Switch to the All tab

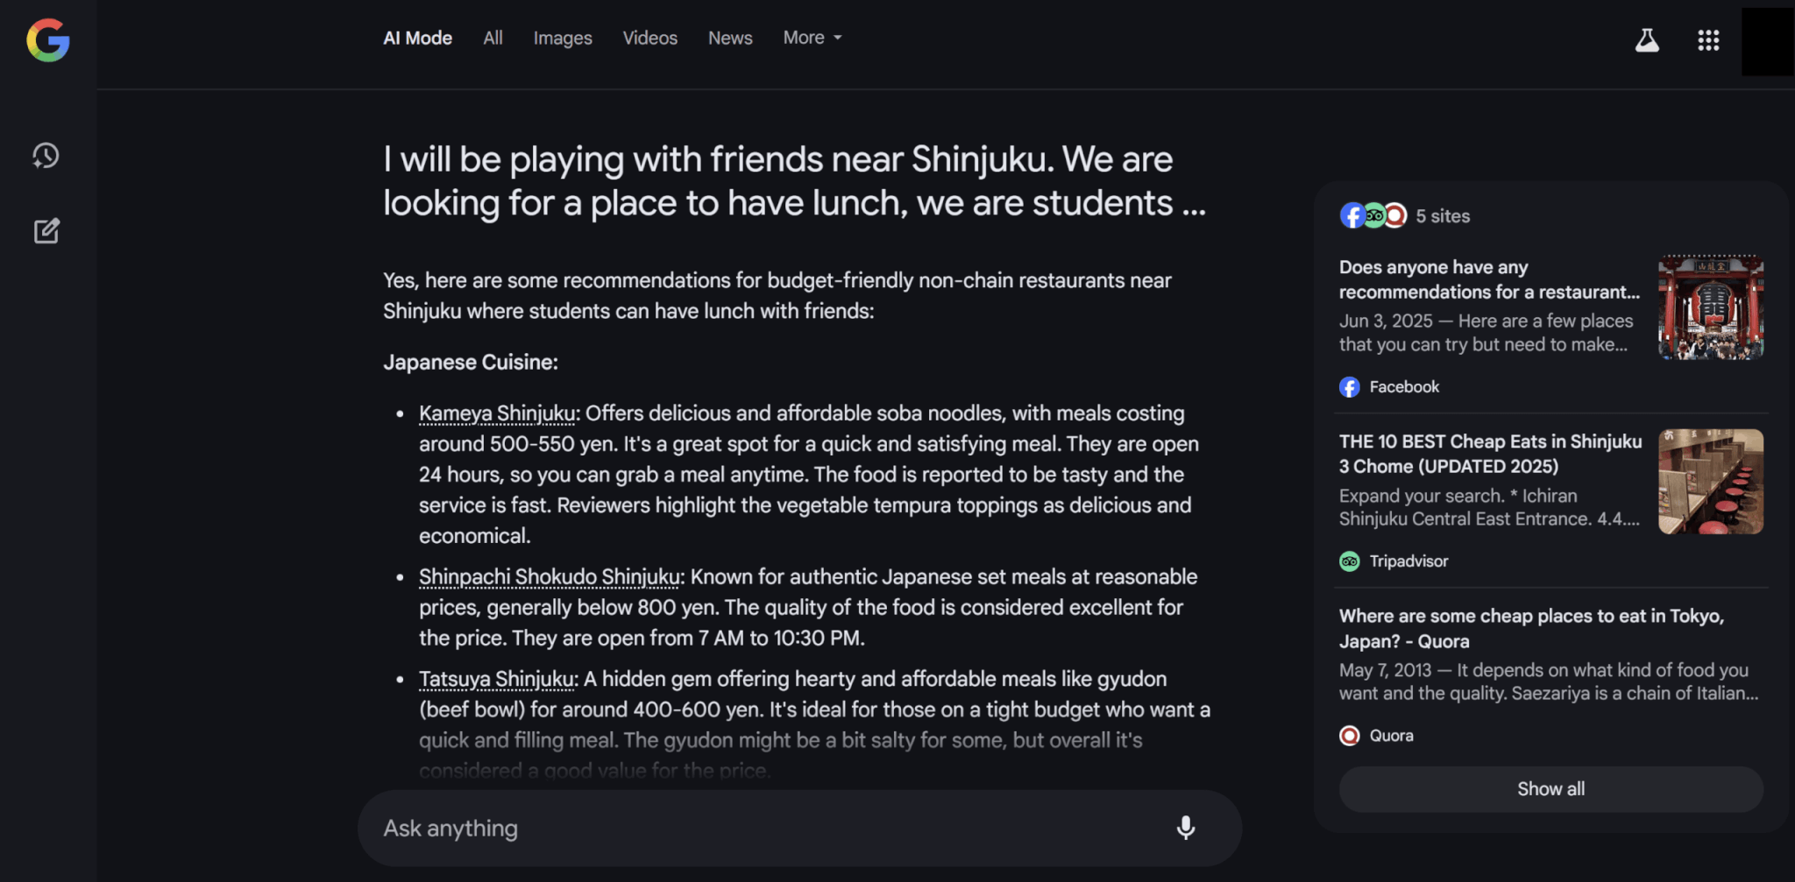tap(493, 38)
